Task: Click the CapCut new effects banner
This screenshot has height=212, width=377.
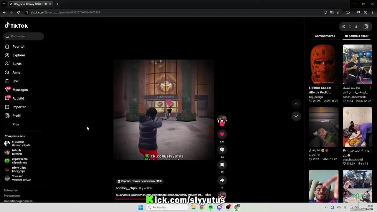Action: click(140, 181)
